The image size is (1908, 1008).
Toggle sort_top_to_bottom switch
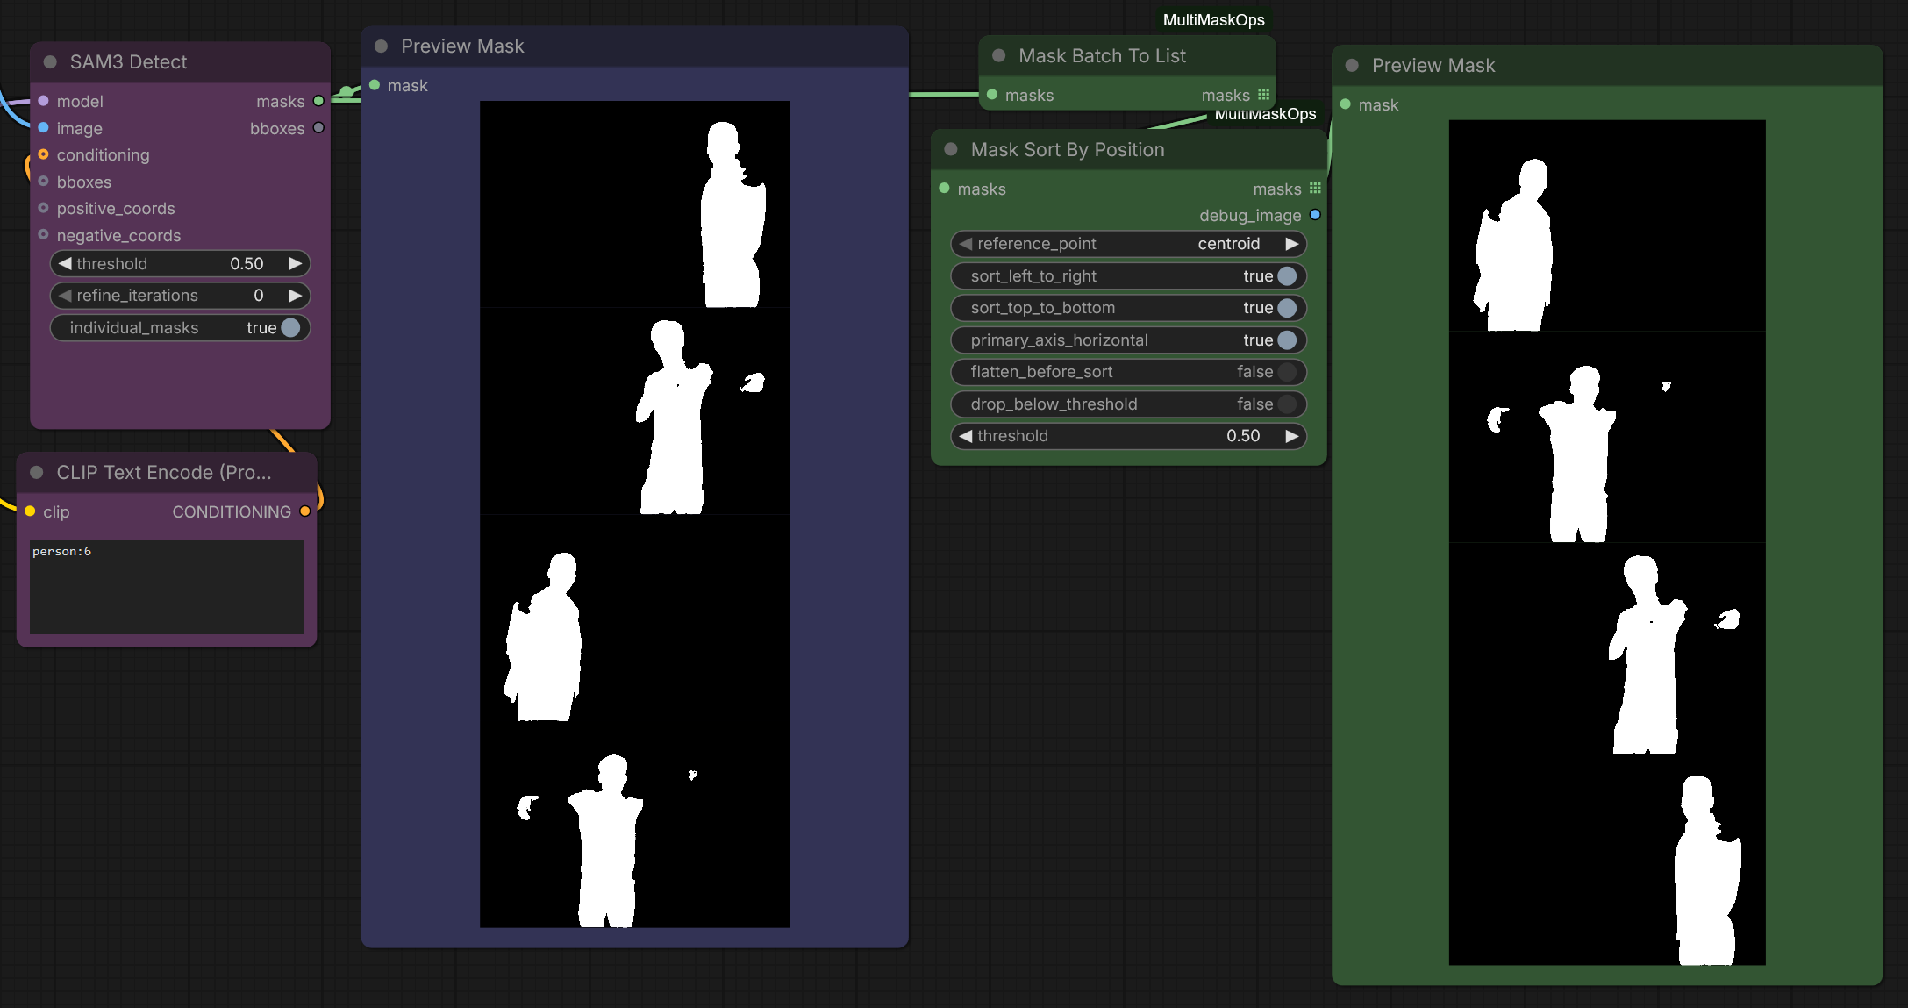(1287, 308)
